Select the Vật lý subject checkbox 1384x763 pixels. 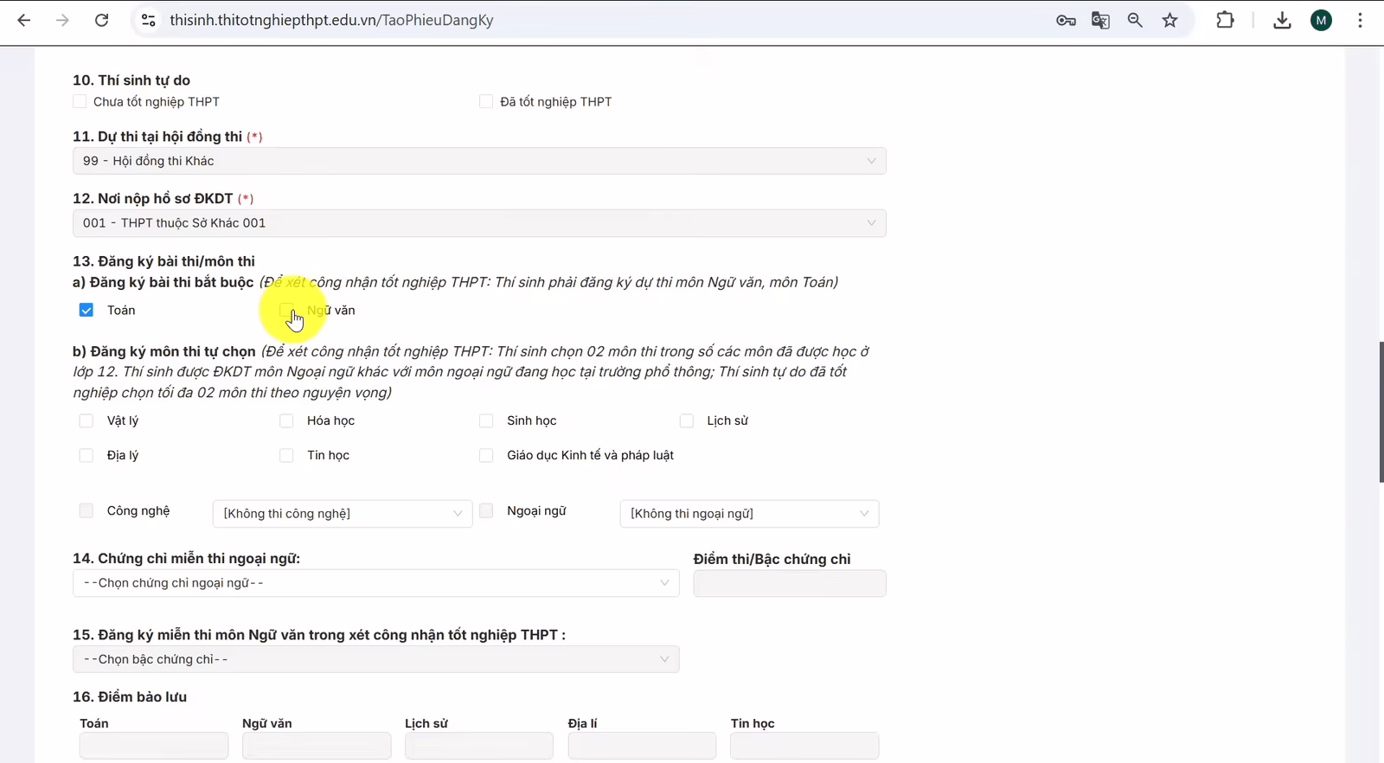86,420
